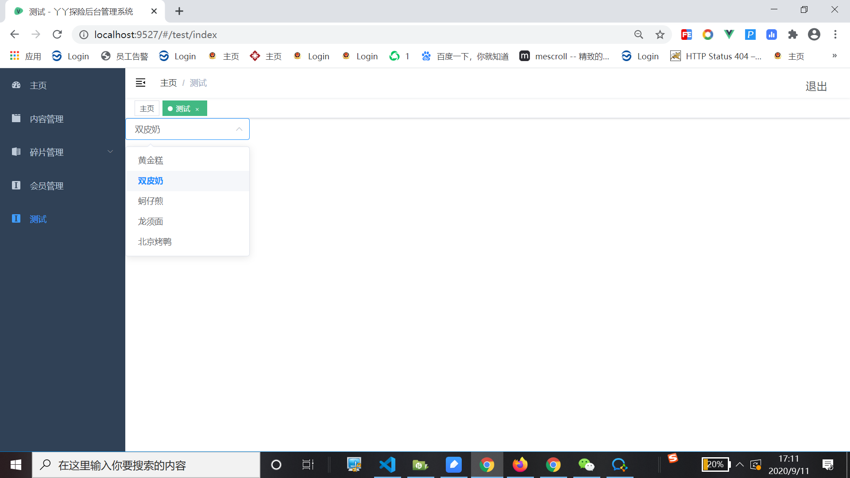Click the 碎片管理 icon in the sidebar
This screenshot has height=478, width=850.
(x=16, y=152)
